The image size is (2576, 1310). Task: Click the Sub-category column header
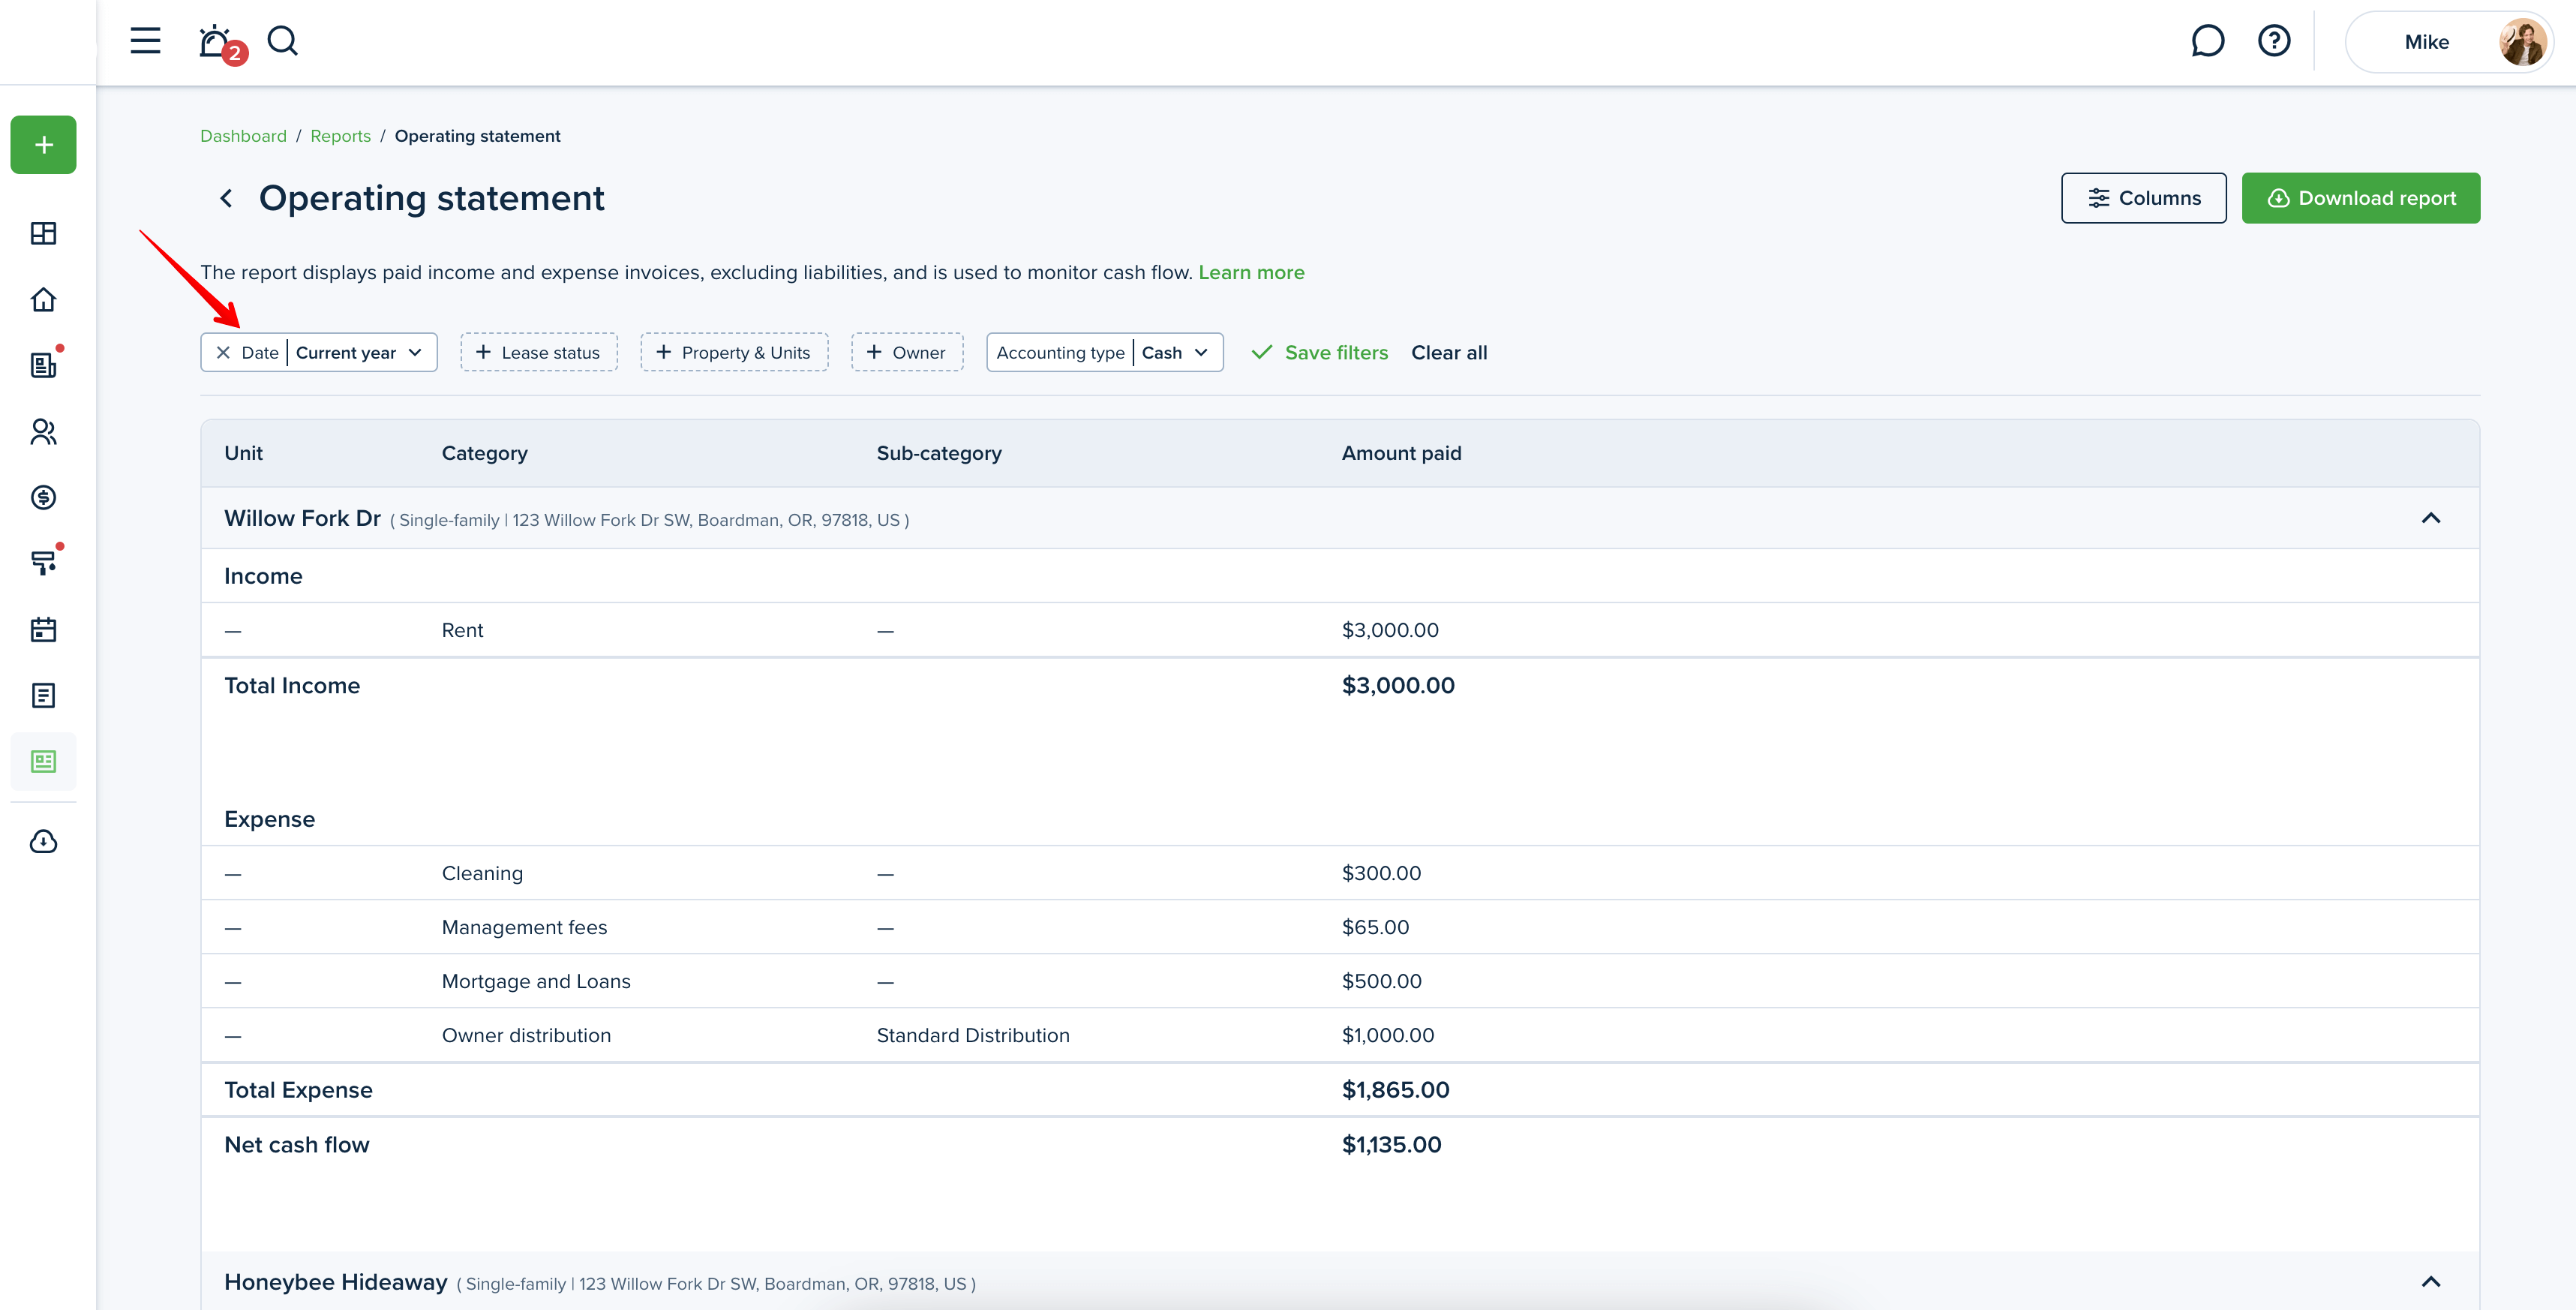click(938, 453)
